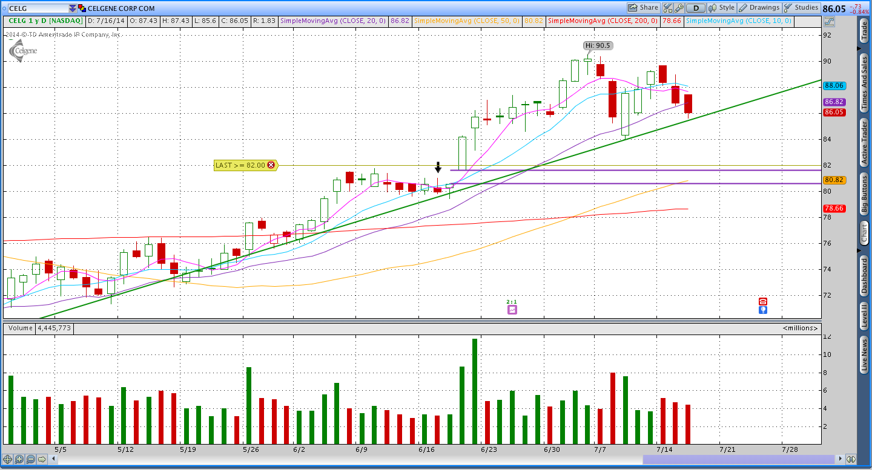The image size is (872, 470).
Task: Click the 7/14 date label
Action: [x=665, y=449]
